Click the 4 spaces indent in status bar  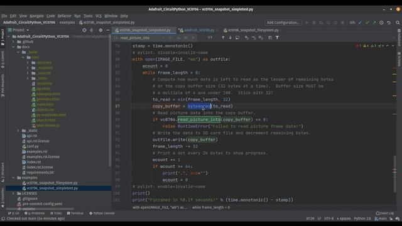[344, 218]
